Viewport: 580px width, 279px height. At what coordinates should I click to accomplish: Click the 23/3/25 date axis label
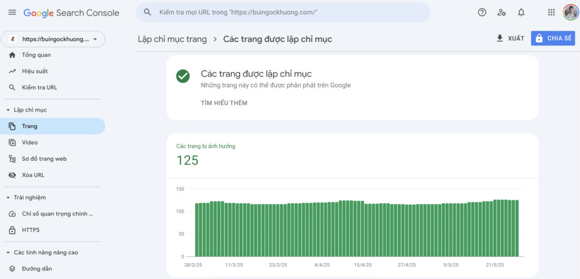click(x=277, y=265)
